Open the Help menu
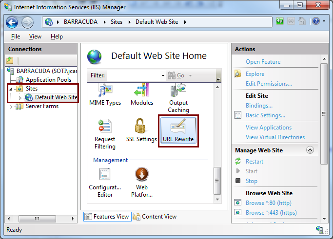The width and height of the screenshot is (333, 239). (57, 37)
